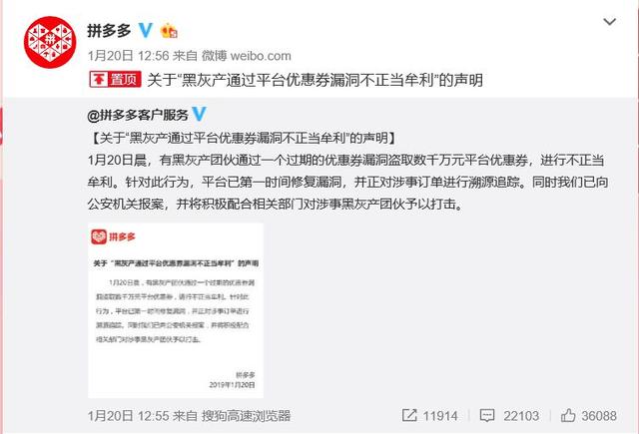Open the 拼多多 account name link
639x434 pixels.
pos(109,31)
